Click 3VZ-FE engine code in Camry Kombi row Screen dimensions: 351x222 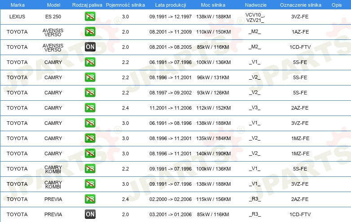point(300,184)
